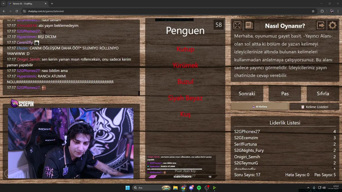Screen dimensions: 342x192
Task: Click the Sıfırla button
Action: [323, 94]
